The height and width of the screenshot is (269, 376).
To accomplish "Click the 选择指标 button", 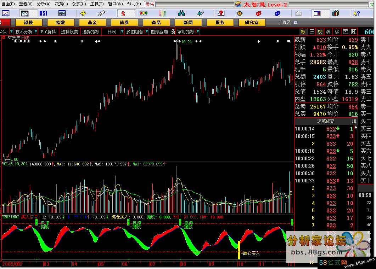I will (x=91, y=31).
